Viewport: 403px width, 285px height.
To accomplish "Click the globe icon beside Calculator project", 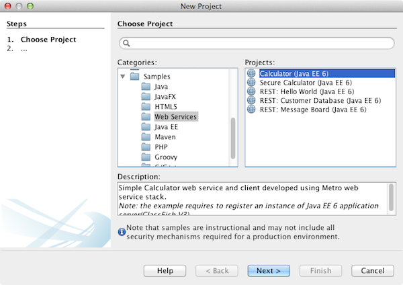I will tap(251, 74).
